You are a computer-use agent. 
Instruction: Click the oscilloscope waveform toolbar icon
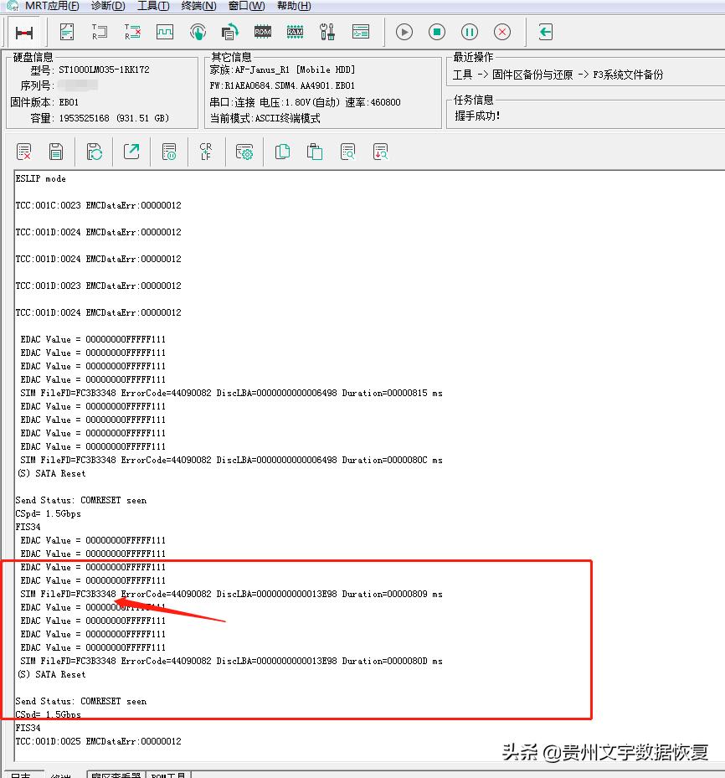(164, 32)
